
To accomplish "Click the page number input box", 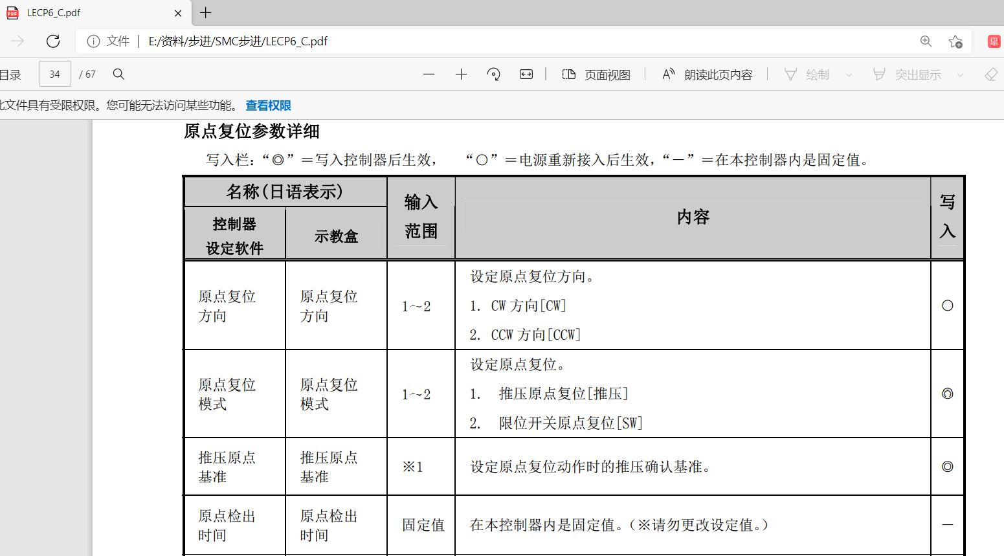I will point(55,74).
